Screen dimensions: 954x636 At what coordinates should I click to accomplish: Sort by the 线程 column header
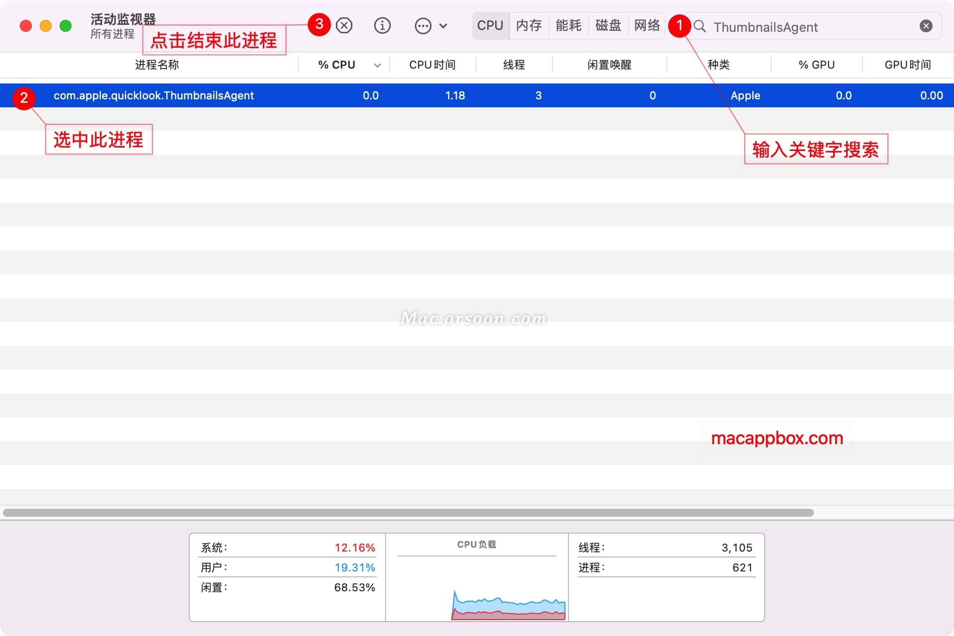(x=514, y=65)
